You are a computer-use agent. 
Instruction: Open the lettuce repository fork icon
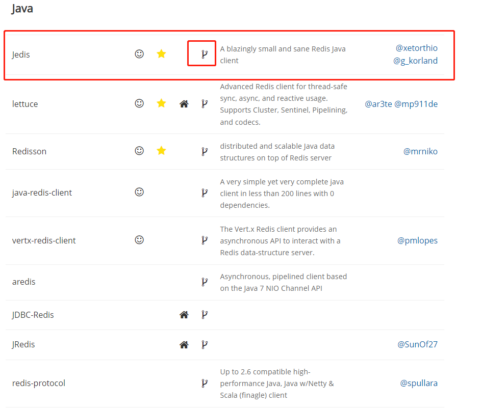(205, 103)
